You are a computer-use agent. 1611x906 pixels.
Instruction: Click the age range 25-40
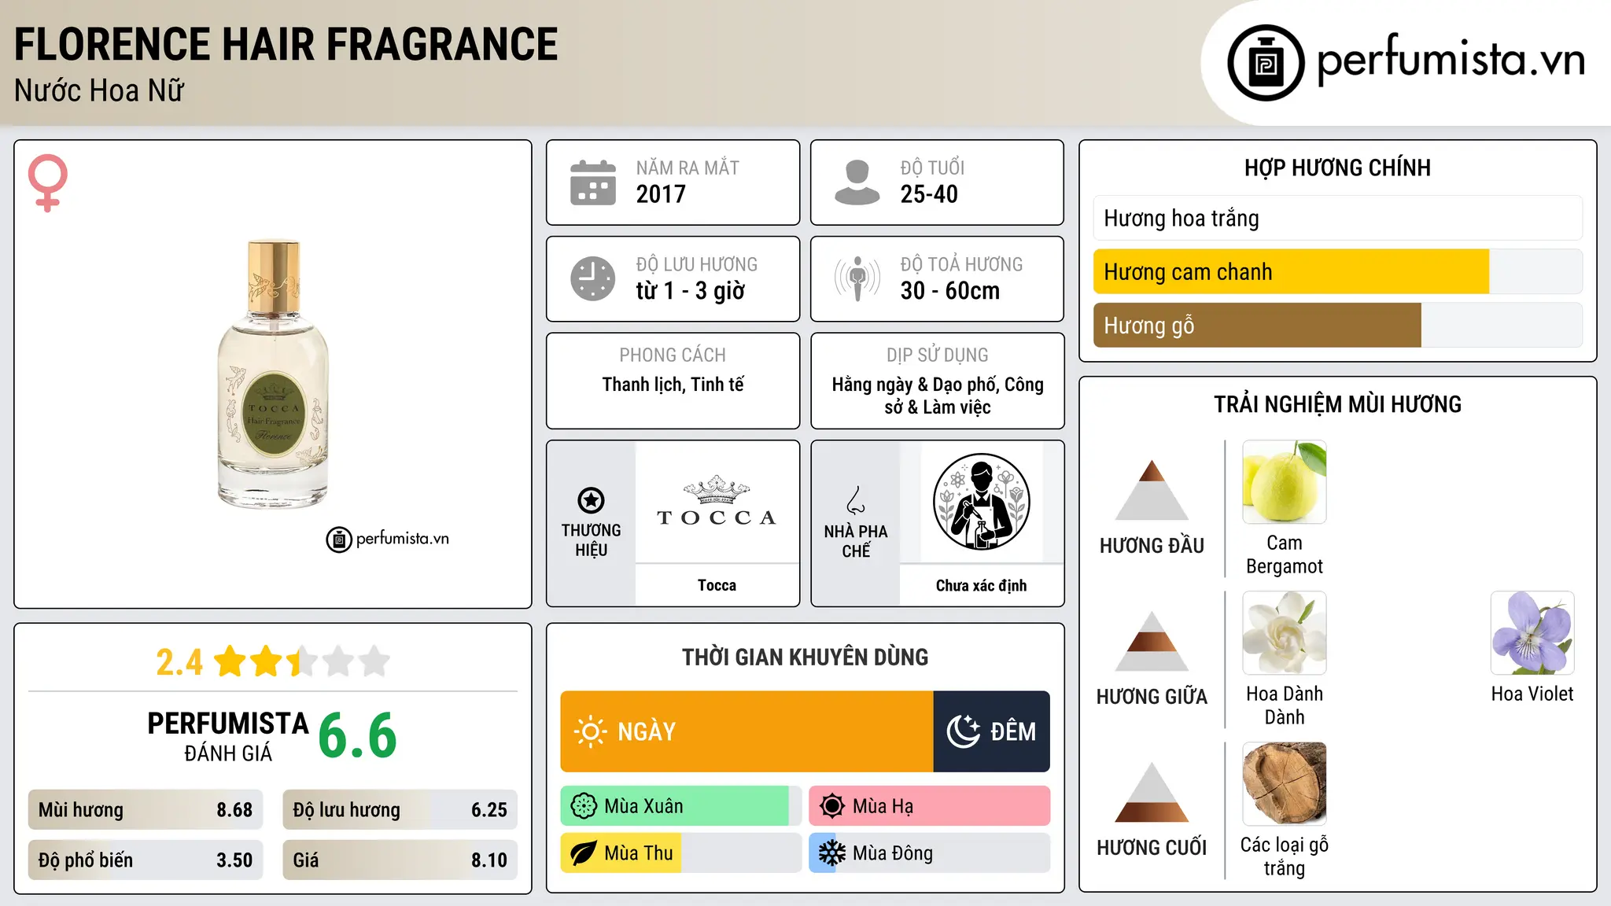[x=929, y=194]
